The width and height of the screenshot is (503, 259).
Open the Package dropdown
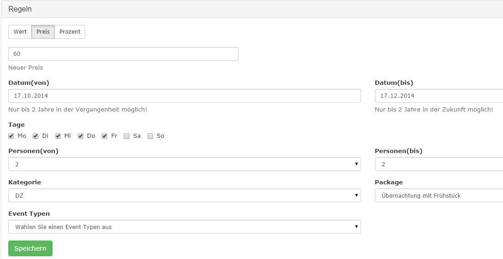439,195
